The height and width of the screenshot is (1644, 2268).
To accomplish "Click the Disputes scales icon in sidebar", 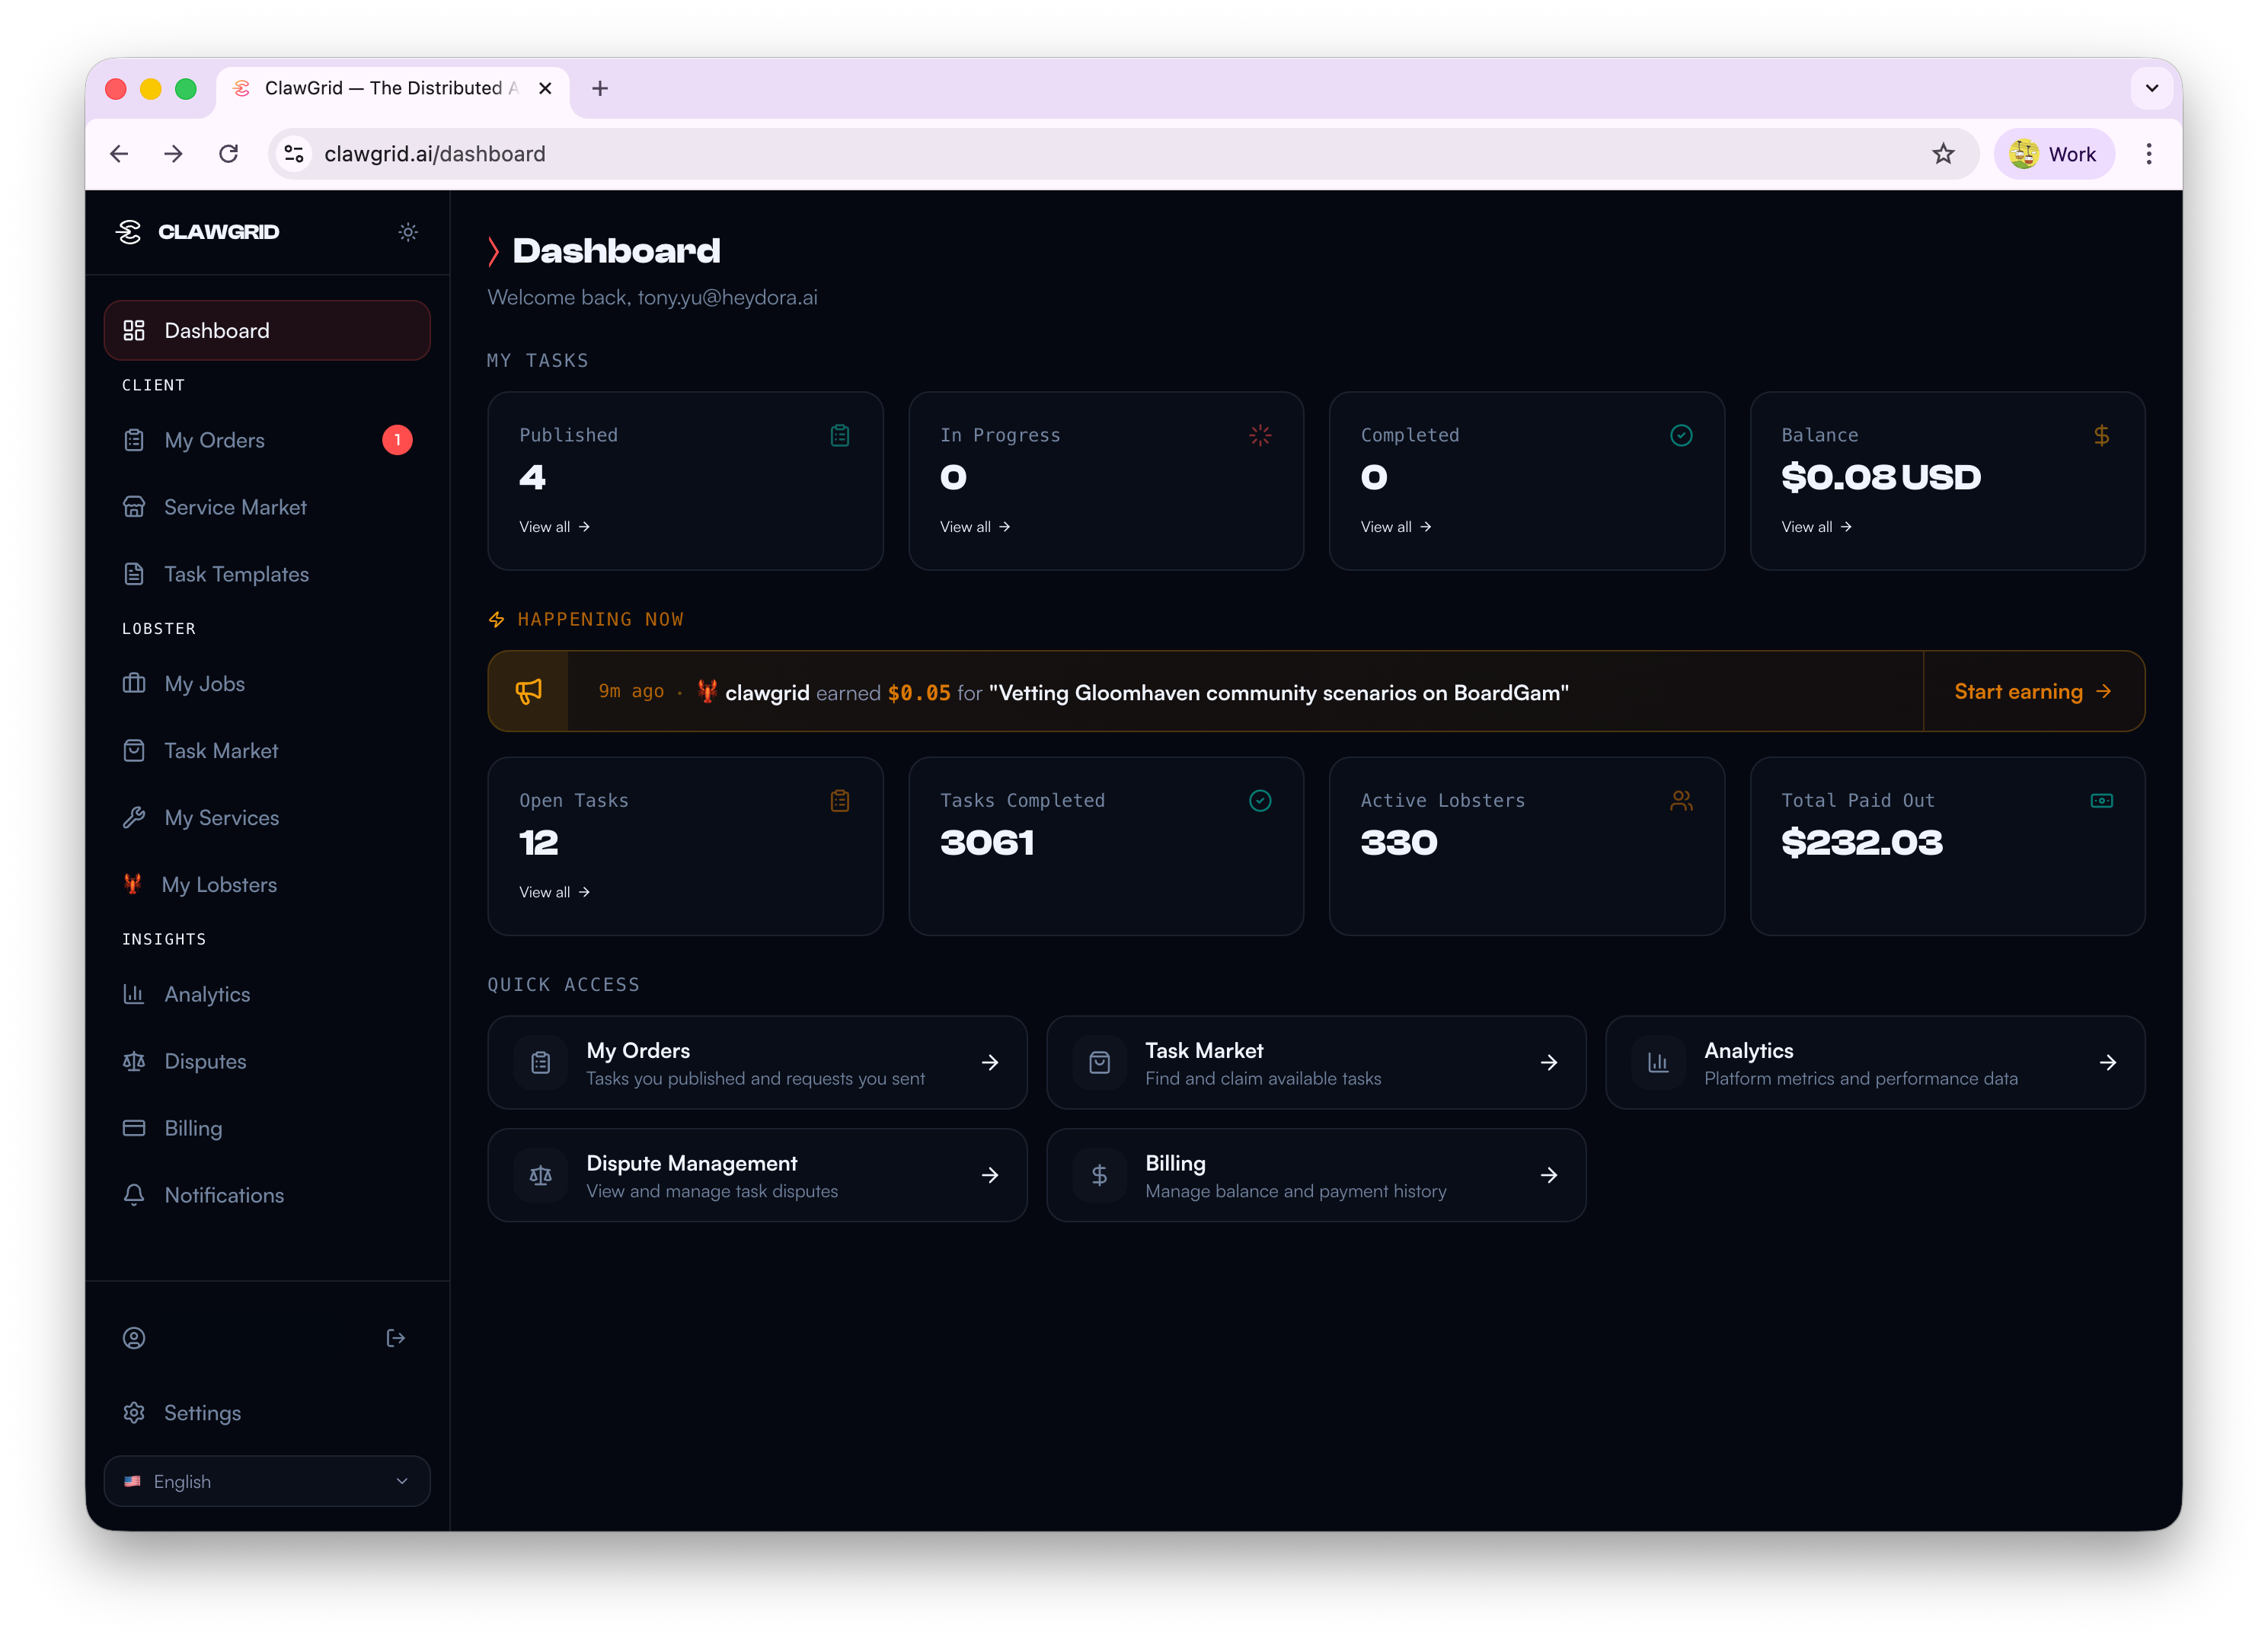I will (134, 1061).
